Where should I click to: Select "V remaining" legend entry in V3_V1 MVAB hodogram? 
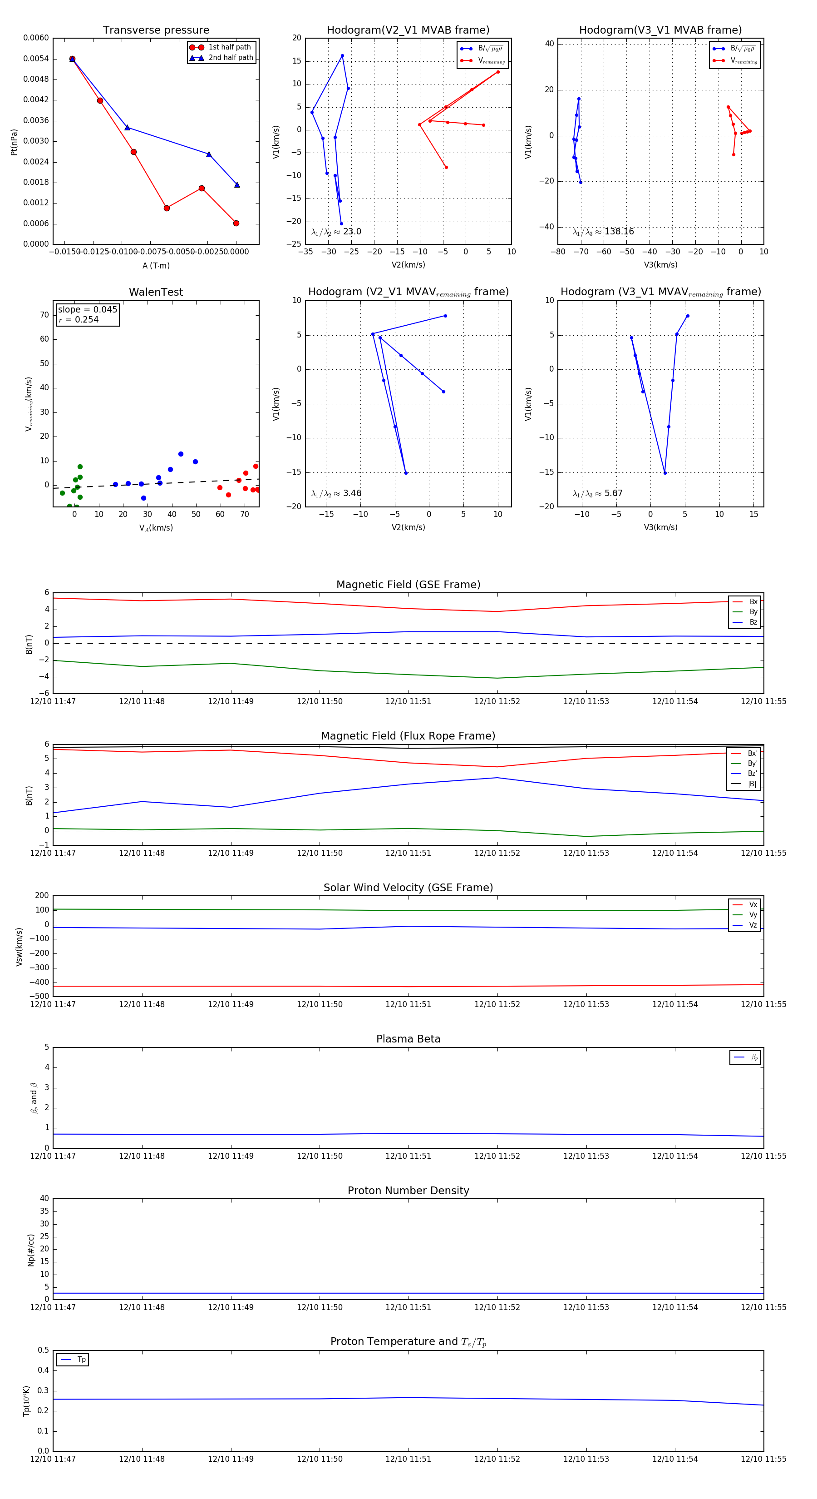point(735,60)
